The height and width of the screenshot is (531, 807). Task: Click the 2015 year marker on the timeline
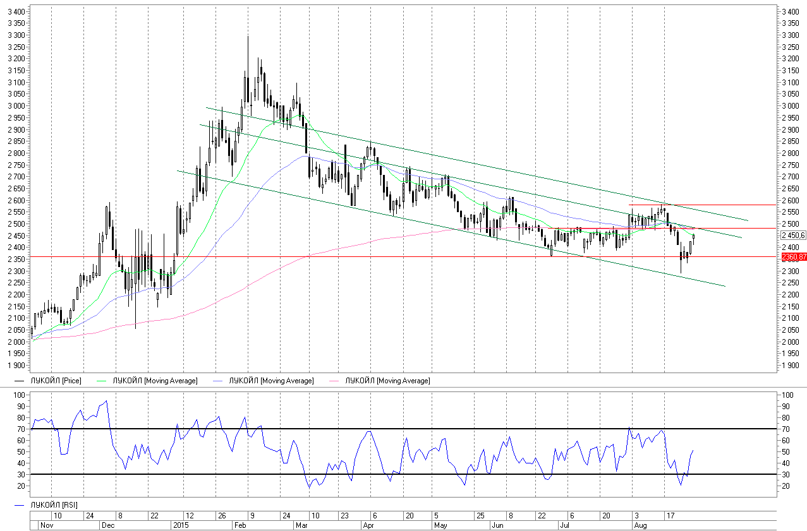click(181, 525)
